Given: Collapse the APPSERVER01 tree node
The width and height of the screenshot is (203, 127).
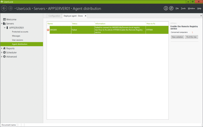Looking at the screenshot, I should point(5,28).
